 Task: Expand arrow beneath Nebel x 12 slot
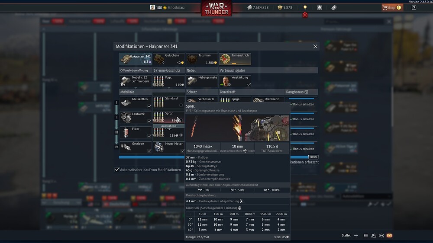(136, 88)
